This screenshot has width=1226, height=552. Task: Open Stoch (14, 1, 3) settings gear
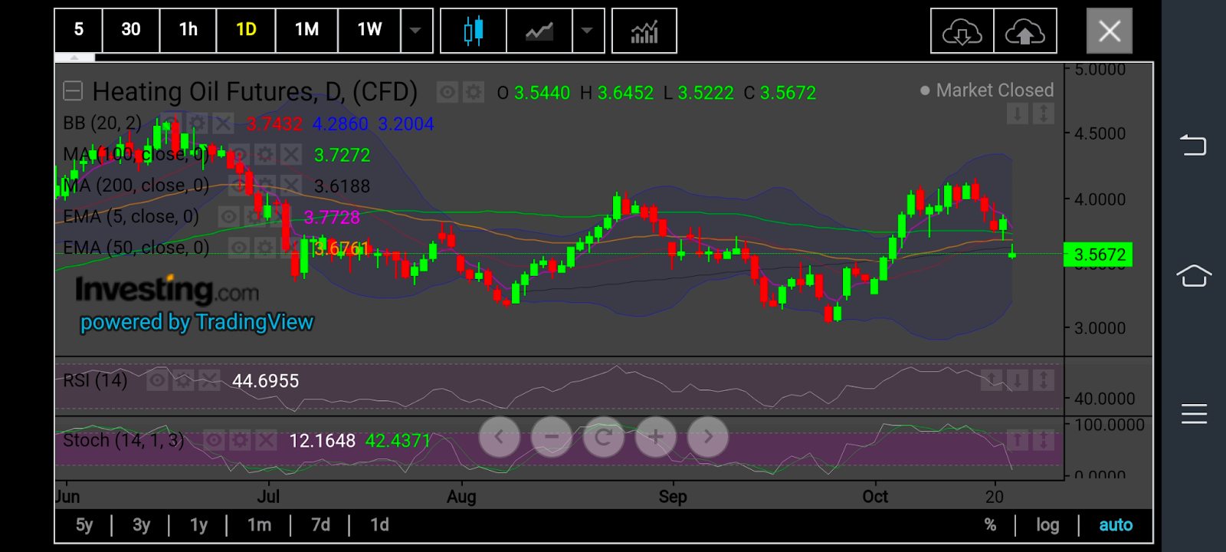point(240,441)
